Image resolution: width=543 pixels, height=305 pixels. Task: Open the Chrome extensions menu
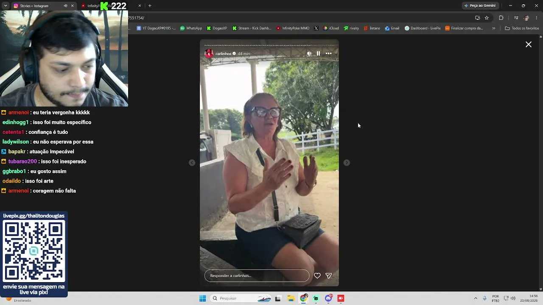pos(501,18)
